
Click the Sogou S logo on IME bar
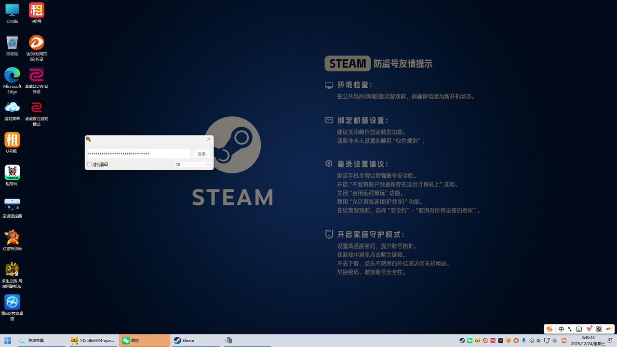tap(550, 329)
